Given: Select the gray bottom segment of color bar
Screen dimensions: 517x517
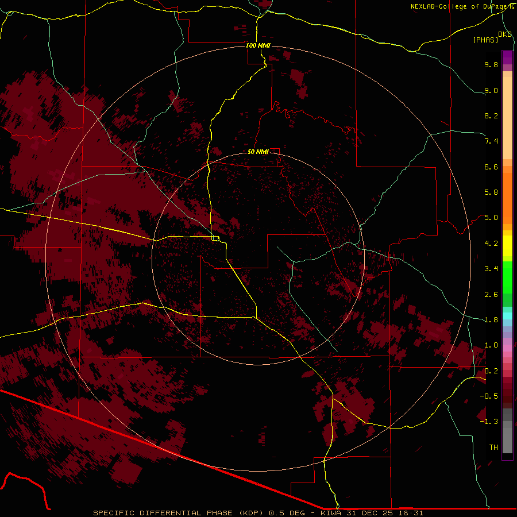Looking at the screenshot, I should pyautogui.click(x=507, y=437).
